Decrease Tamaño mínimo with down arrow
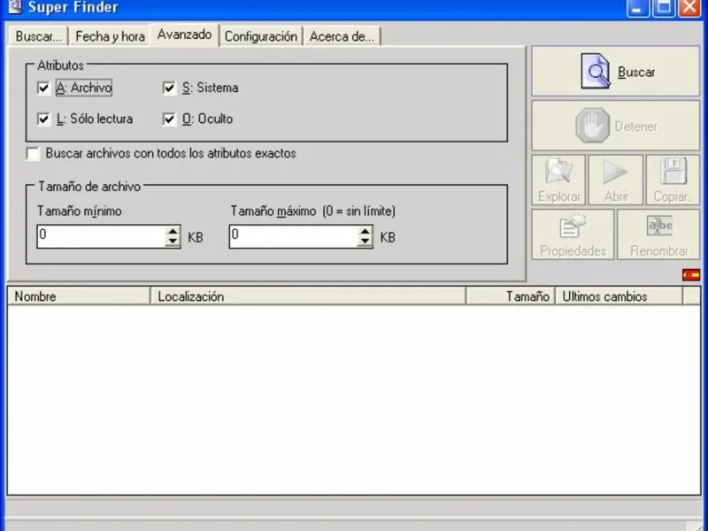 [x=173, y=242]
